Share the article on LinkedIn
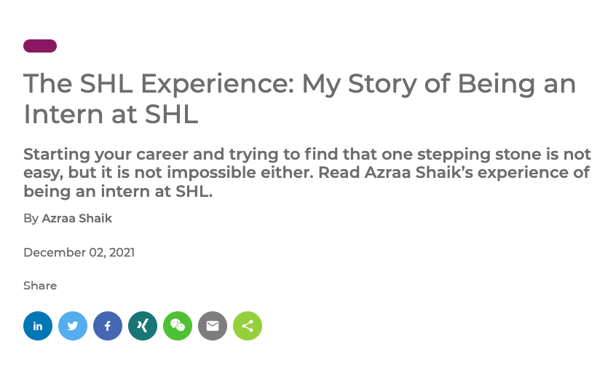This screenshot has height=366, width=616. click(38, 326)
